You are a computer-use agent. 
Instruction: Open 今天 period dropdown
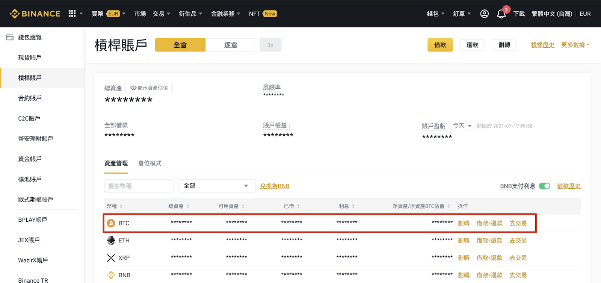[x=462, y=126]
